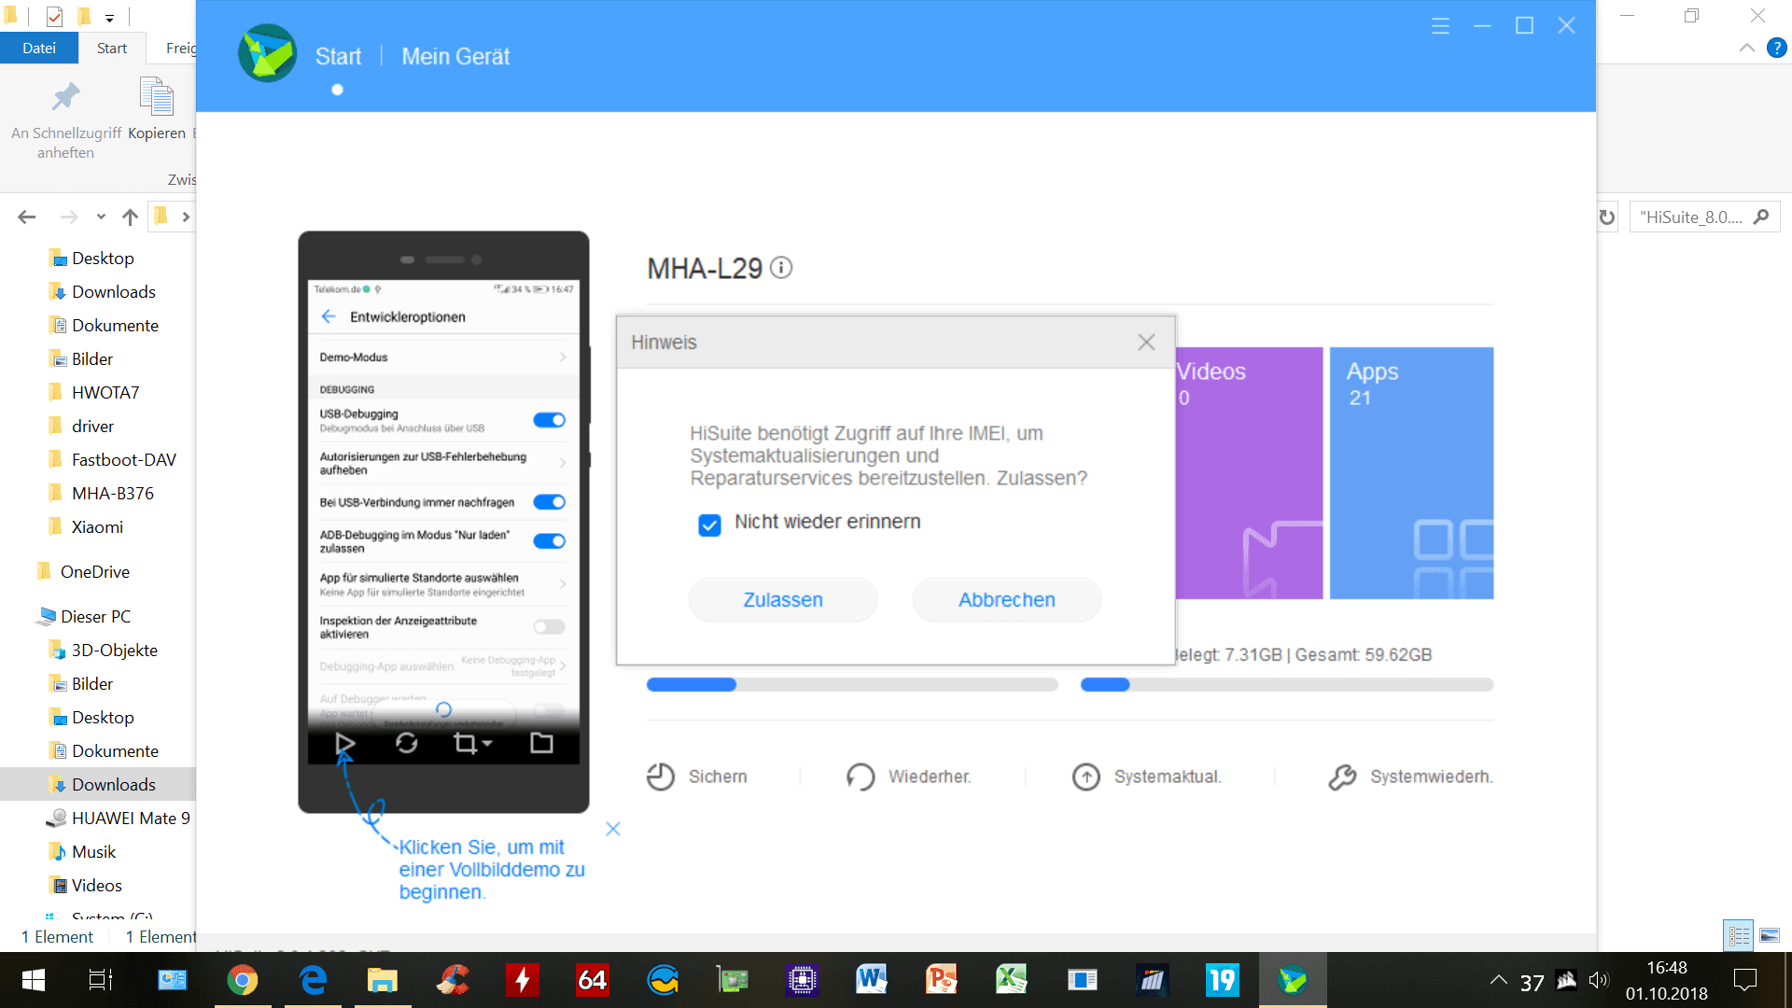Open Task View on taskbar

click(100, 980)
